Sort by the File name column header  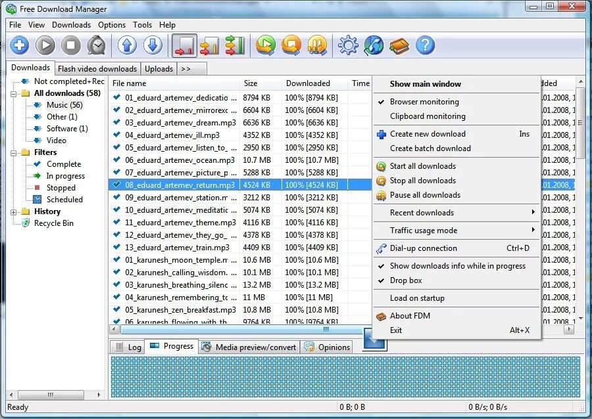pyautogui.click(x=174, y=83)
